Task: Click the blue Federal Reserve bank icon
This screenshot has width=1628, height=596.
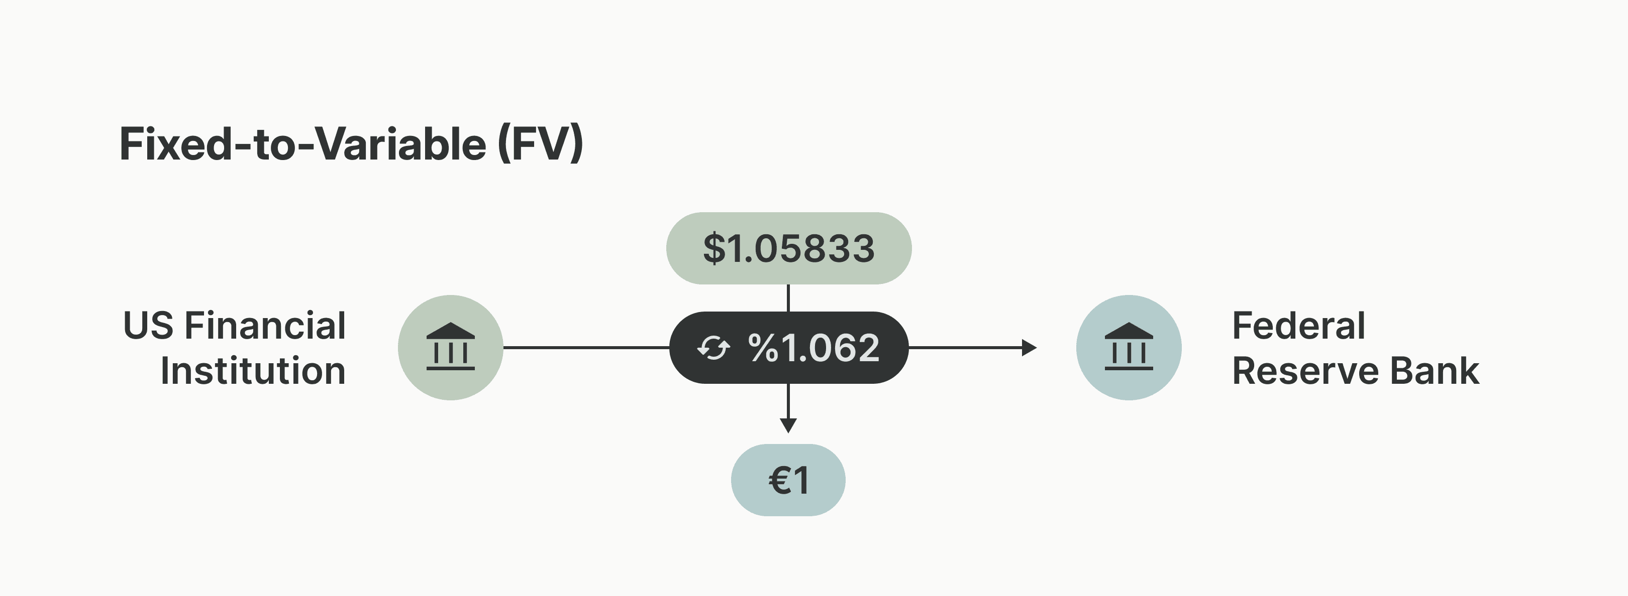Action: [1128, 348]
